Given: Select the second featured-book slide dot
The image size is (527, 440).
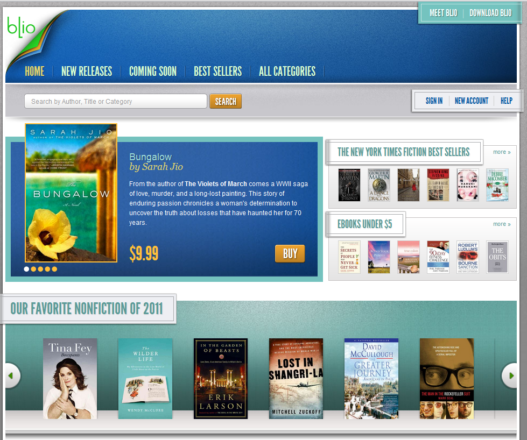Looking at the screenshot, I should pyautogui.click(x=33, y=269).
